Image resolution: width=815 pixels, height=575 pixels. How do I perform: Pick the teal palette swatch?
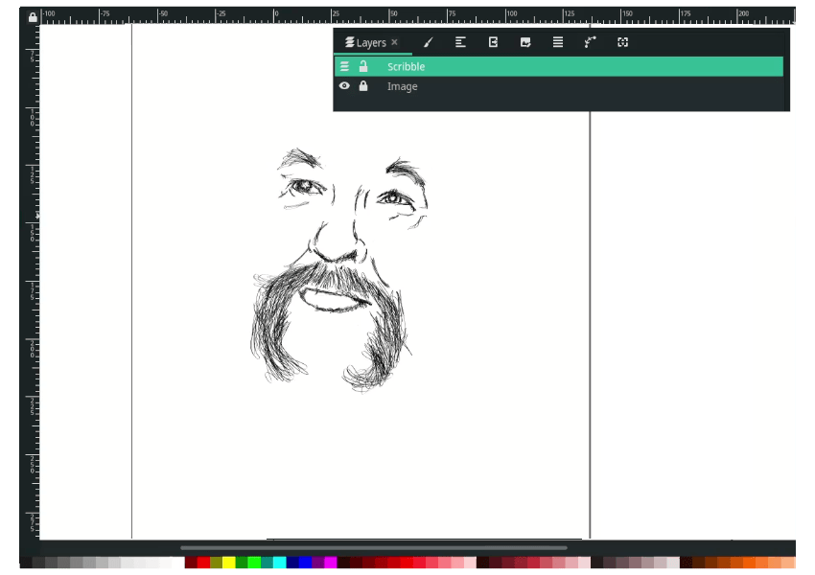click(x=268, y=563)
